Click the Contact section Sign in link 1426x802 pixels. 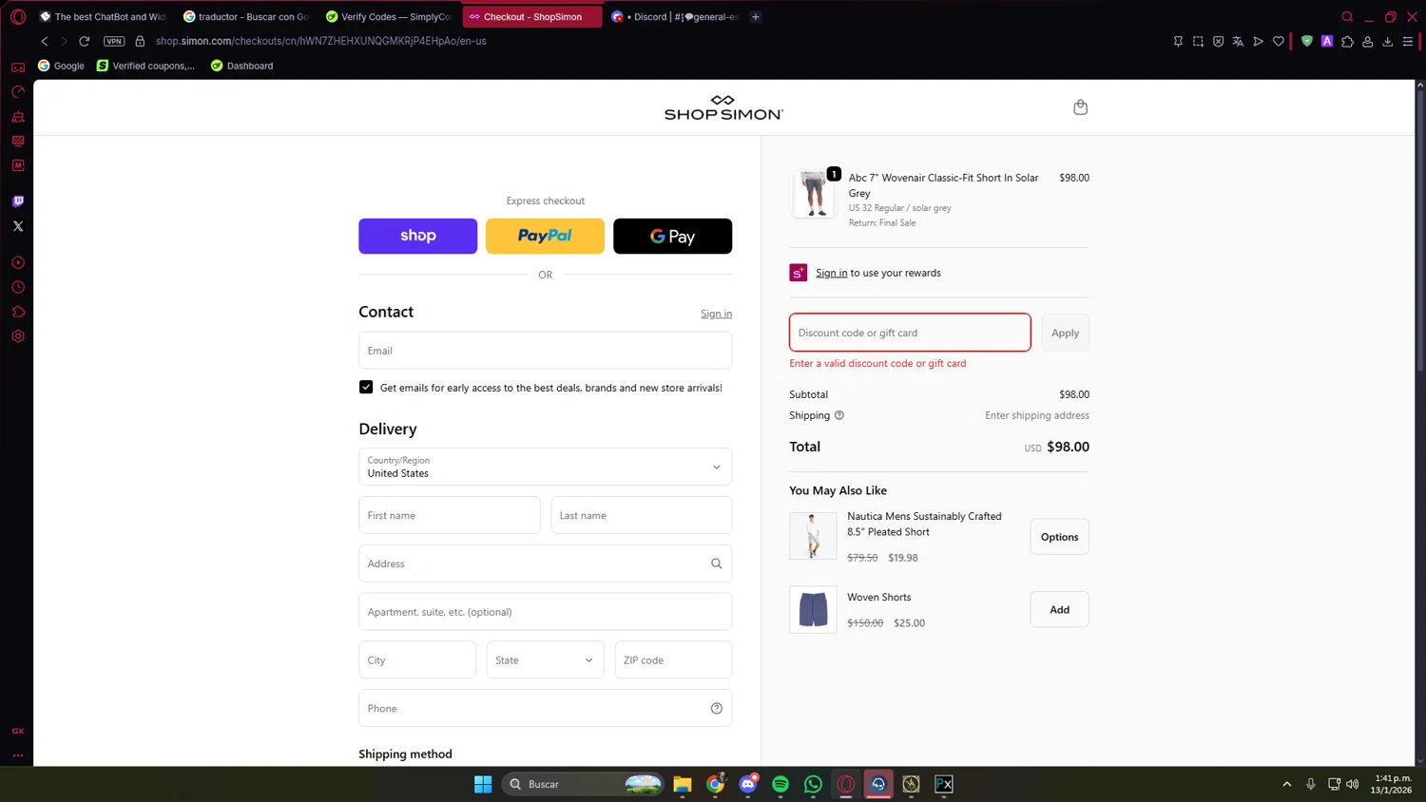(716, 314)
